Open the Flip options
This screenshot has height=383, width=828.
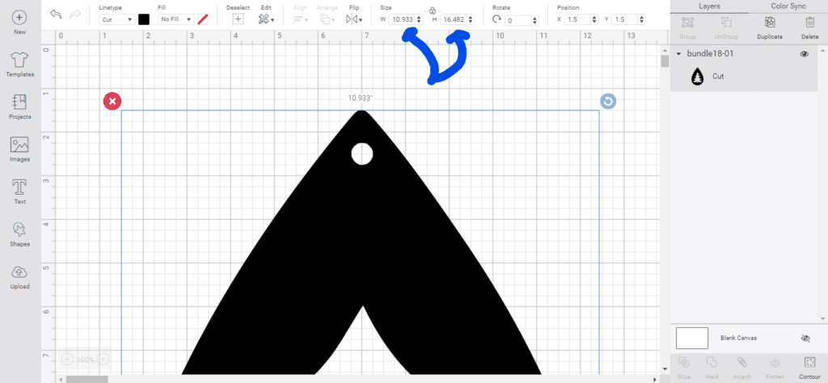[354, 19]
